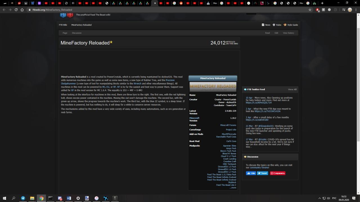Show hidden system tray icons

(x=319, y=198)
